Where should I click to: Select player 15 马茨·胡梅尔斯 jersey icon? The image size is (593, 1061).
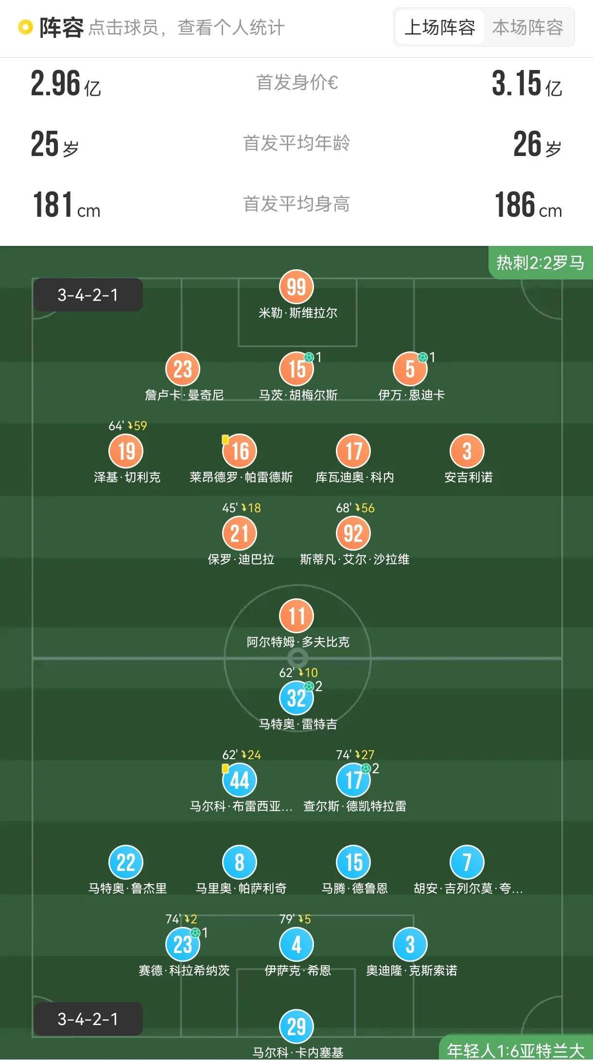[296, 369]
